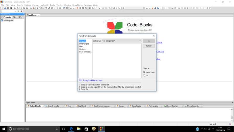
Task: Click the highlight marker pen icon
Action: (152, 8)
